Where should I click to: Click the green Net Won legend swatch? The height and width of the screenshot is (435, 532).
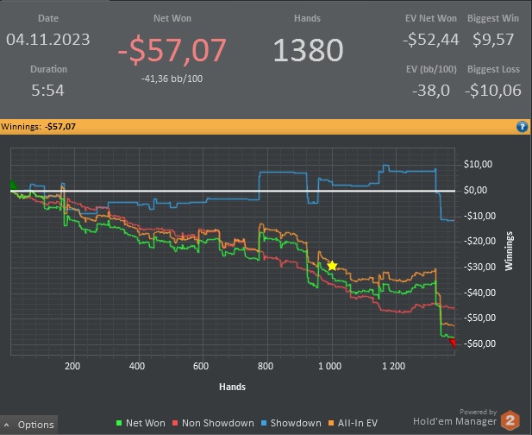119,423
